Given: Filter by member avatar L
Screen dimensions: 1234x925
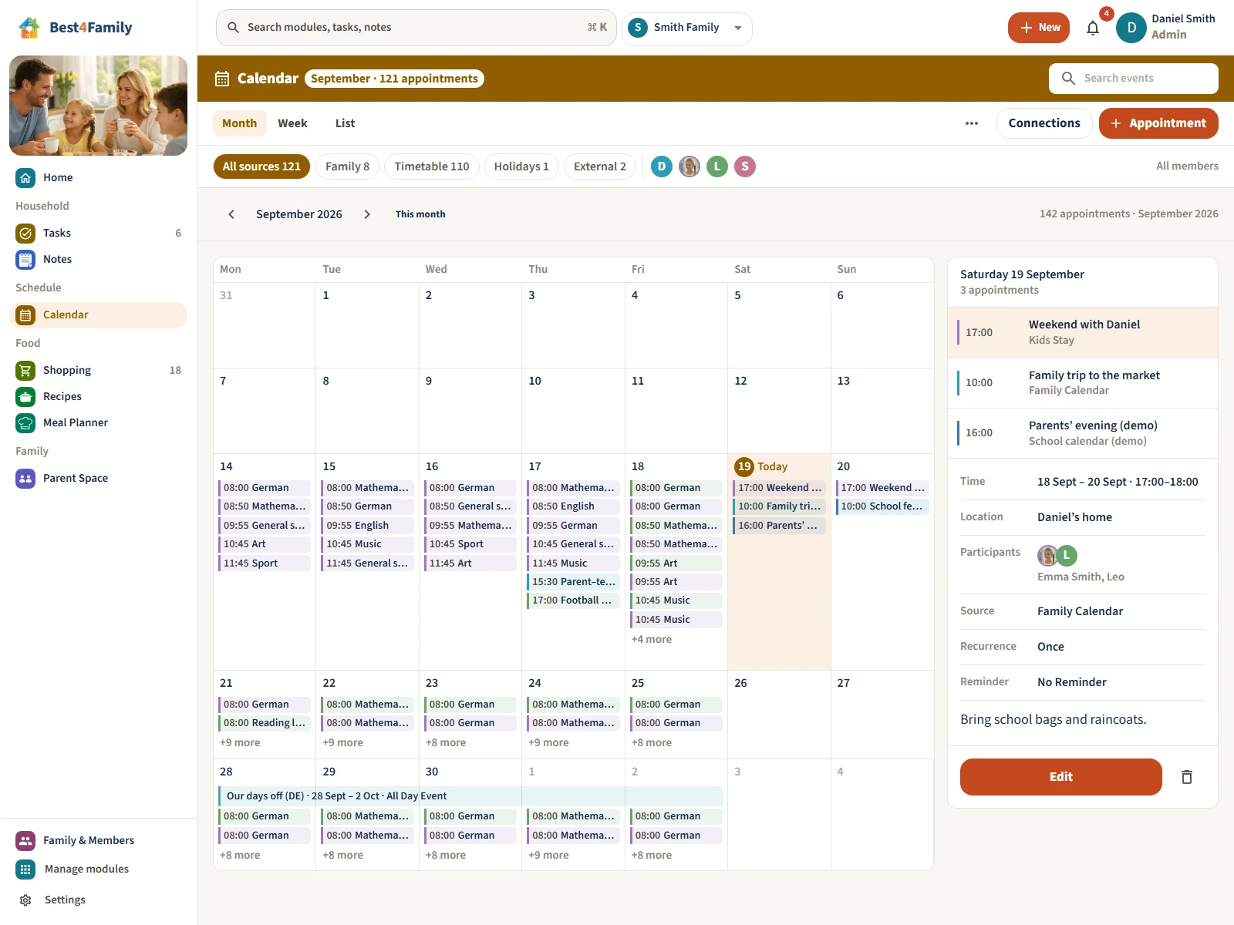Looking at the screenshot, I should point(717,166).
